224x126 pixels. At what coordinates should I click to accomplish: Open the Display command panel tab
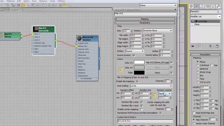tap(213, 6)
